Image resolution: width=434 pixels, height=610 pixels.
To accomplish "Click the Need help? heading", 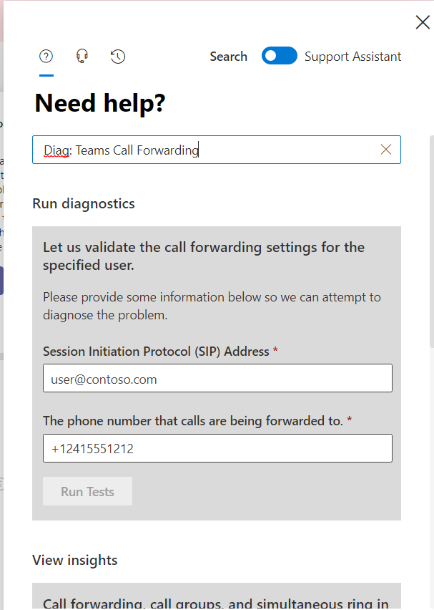I will [100, 104].
